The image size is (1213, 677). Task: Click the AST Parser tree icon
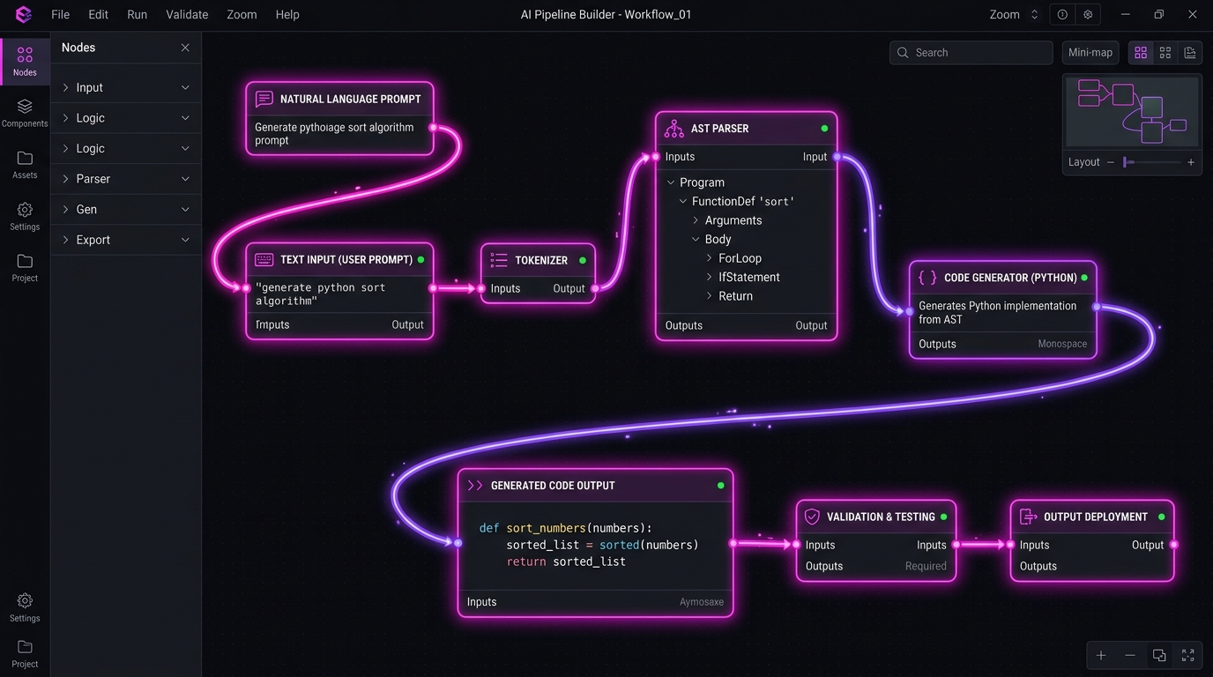pyautogui.click(x=674, y=129)
